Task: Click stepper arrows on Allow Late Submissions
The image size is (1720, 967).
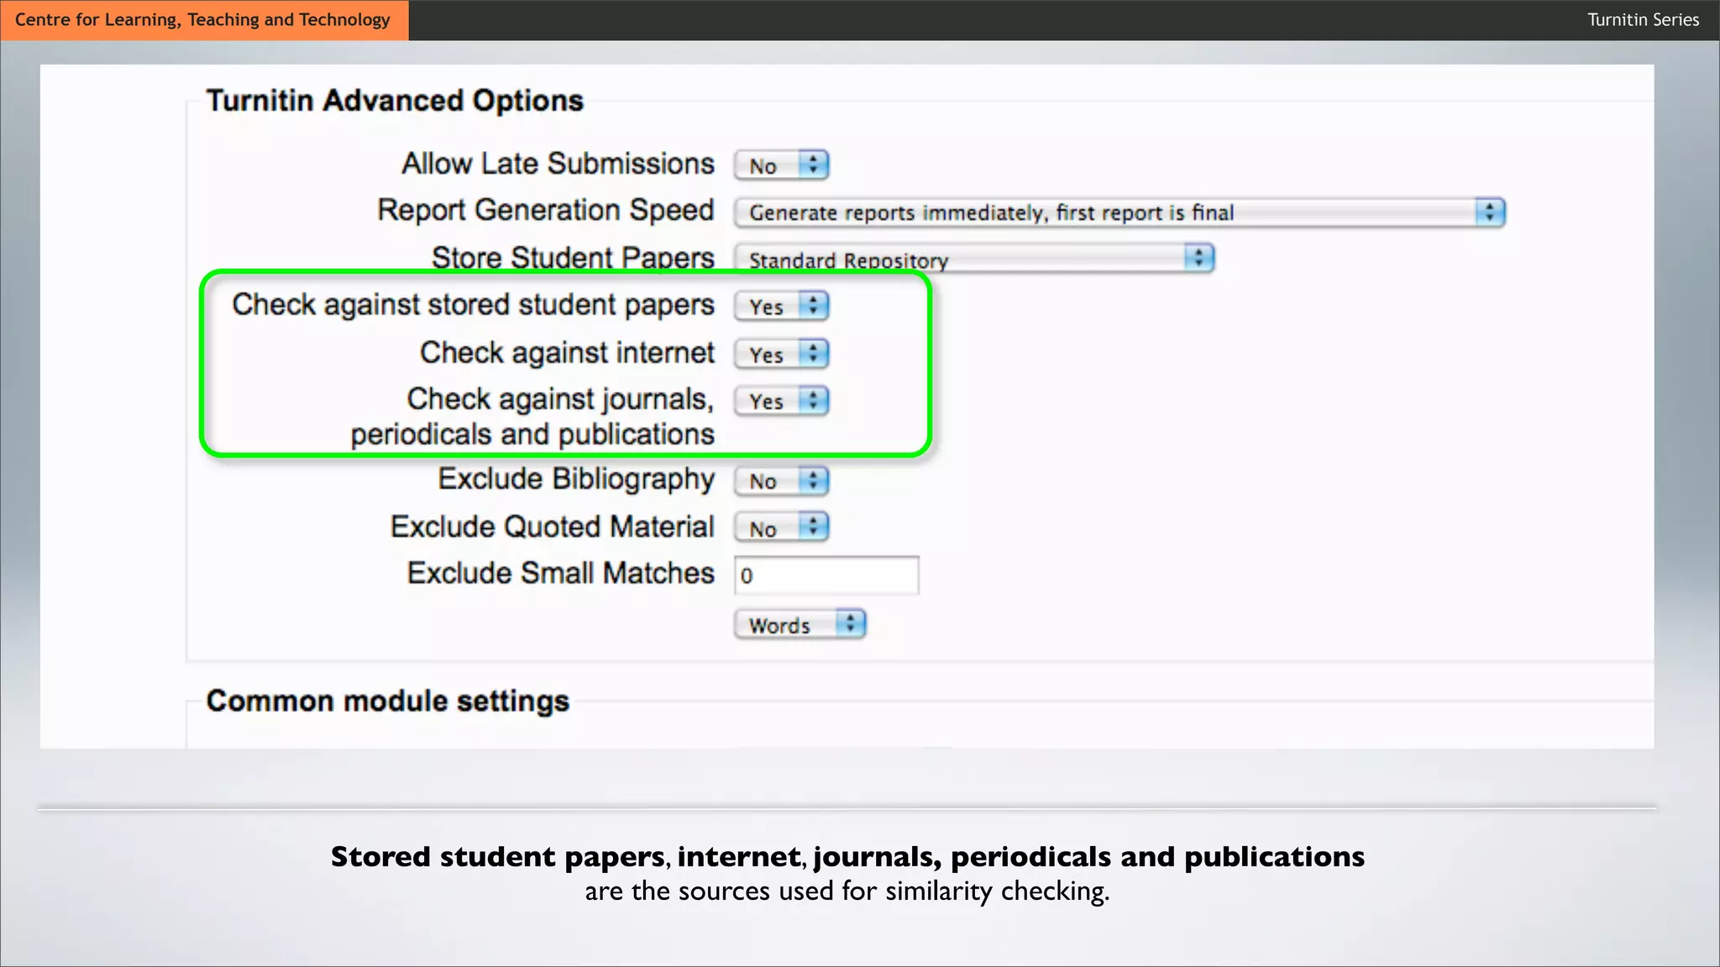Action: 813,165
